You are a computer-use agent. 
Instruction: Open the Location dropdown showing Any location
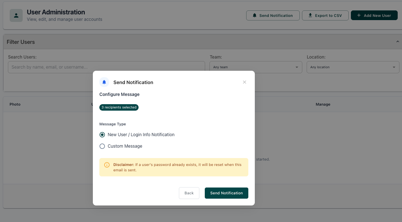[353, 67]
